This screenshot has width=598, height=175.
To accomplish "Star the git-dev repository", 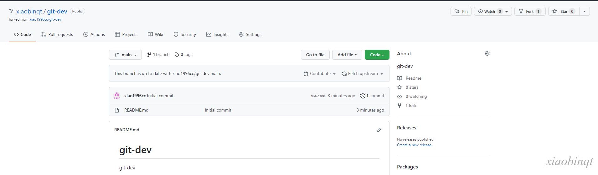I will click(564, 11).
